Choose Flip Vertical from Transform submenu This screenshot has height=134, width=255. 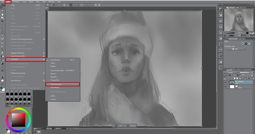click(x=63, y=88)
